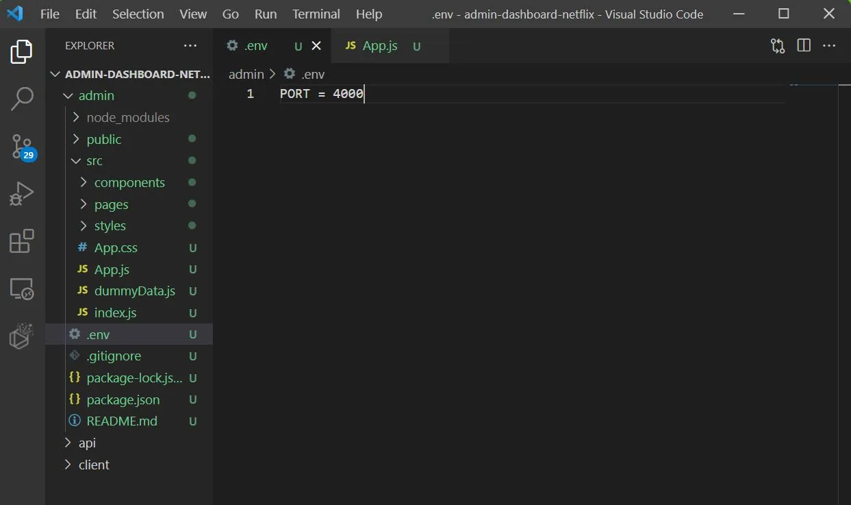Open the Run menu

click(266, 14)
